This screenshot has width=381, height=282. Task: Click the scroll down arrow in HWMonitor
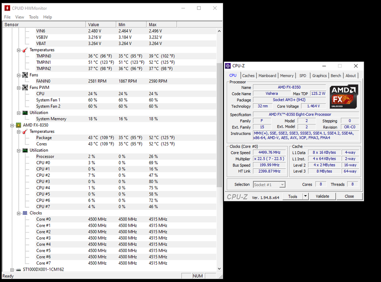pos(219,268)
